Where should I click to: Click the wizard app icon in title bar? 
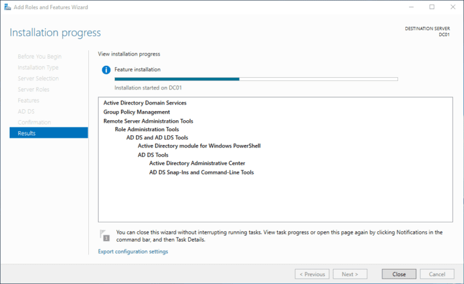click(x=7, y=7)
